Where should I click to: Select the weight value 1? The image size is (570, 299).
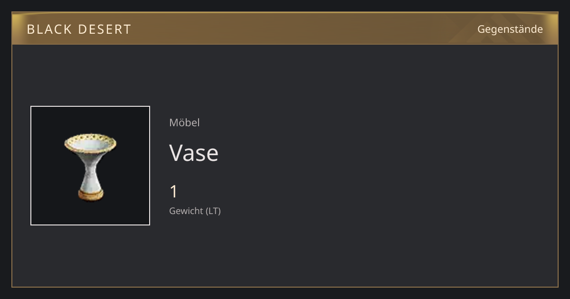pyautogui.click(x=173, y=192)
